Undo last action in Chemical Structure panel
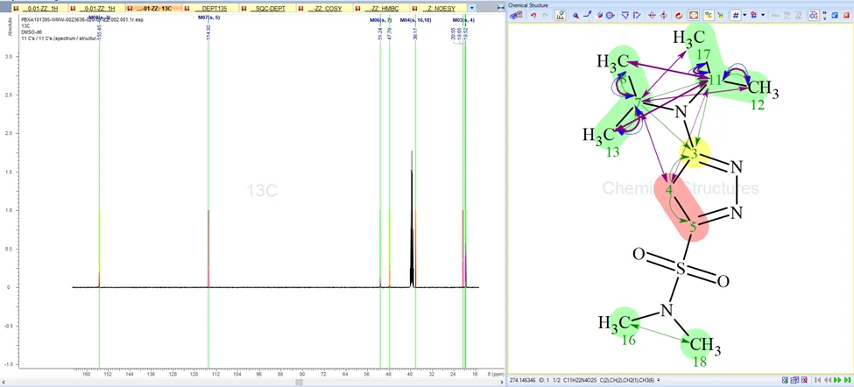Image resolution: width=854 pixels, height=387 pixels. click(x=533, y=15)
